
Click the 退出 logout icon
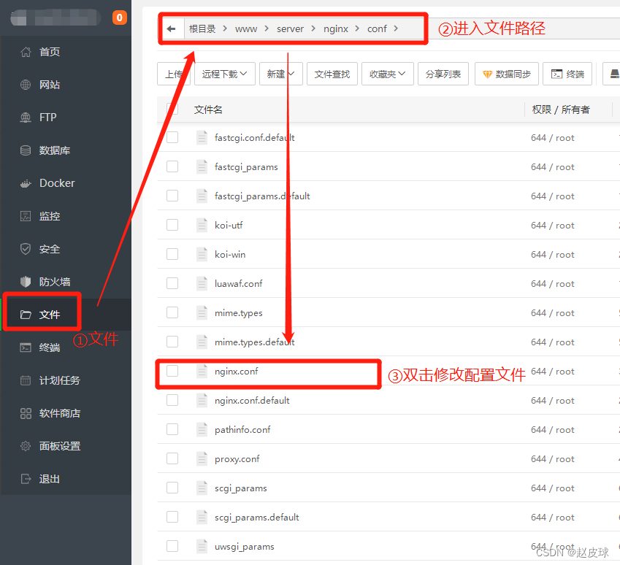click(x=26, y=479)
